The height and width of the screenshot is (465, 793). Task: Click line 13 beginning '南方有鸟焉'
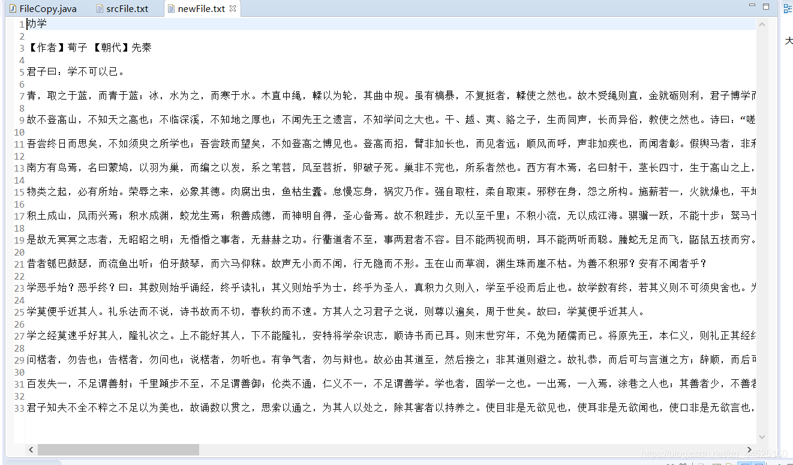click(x=391, y=168)
